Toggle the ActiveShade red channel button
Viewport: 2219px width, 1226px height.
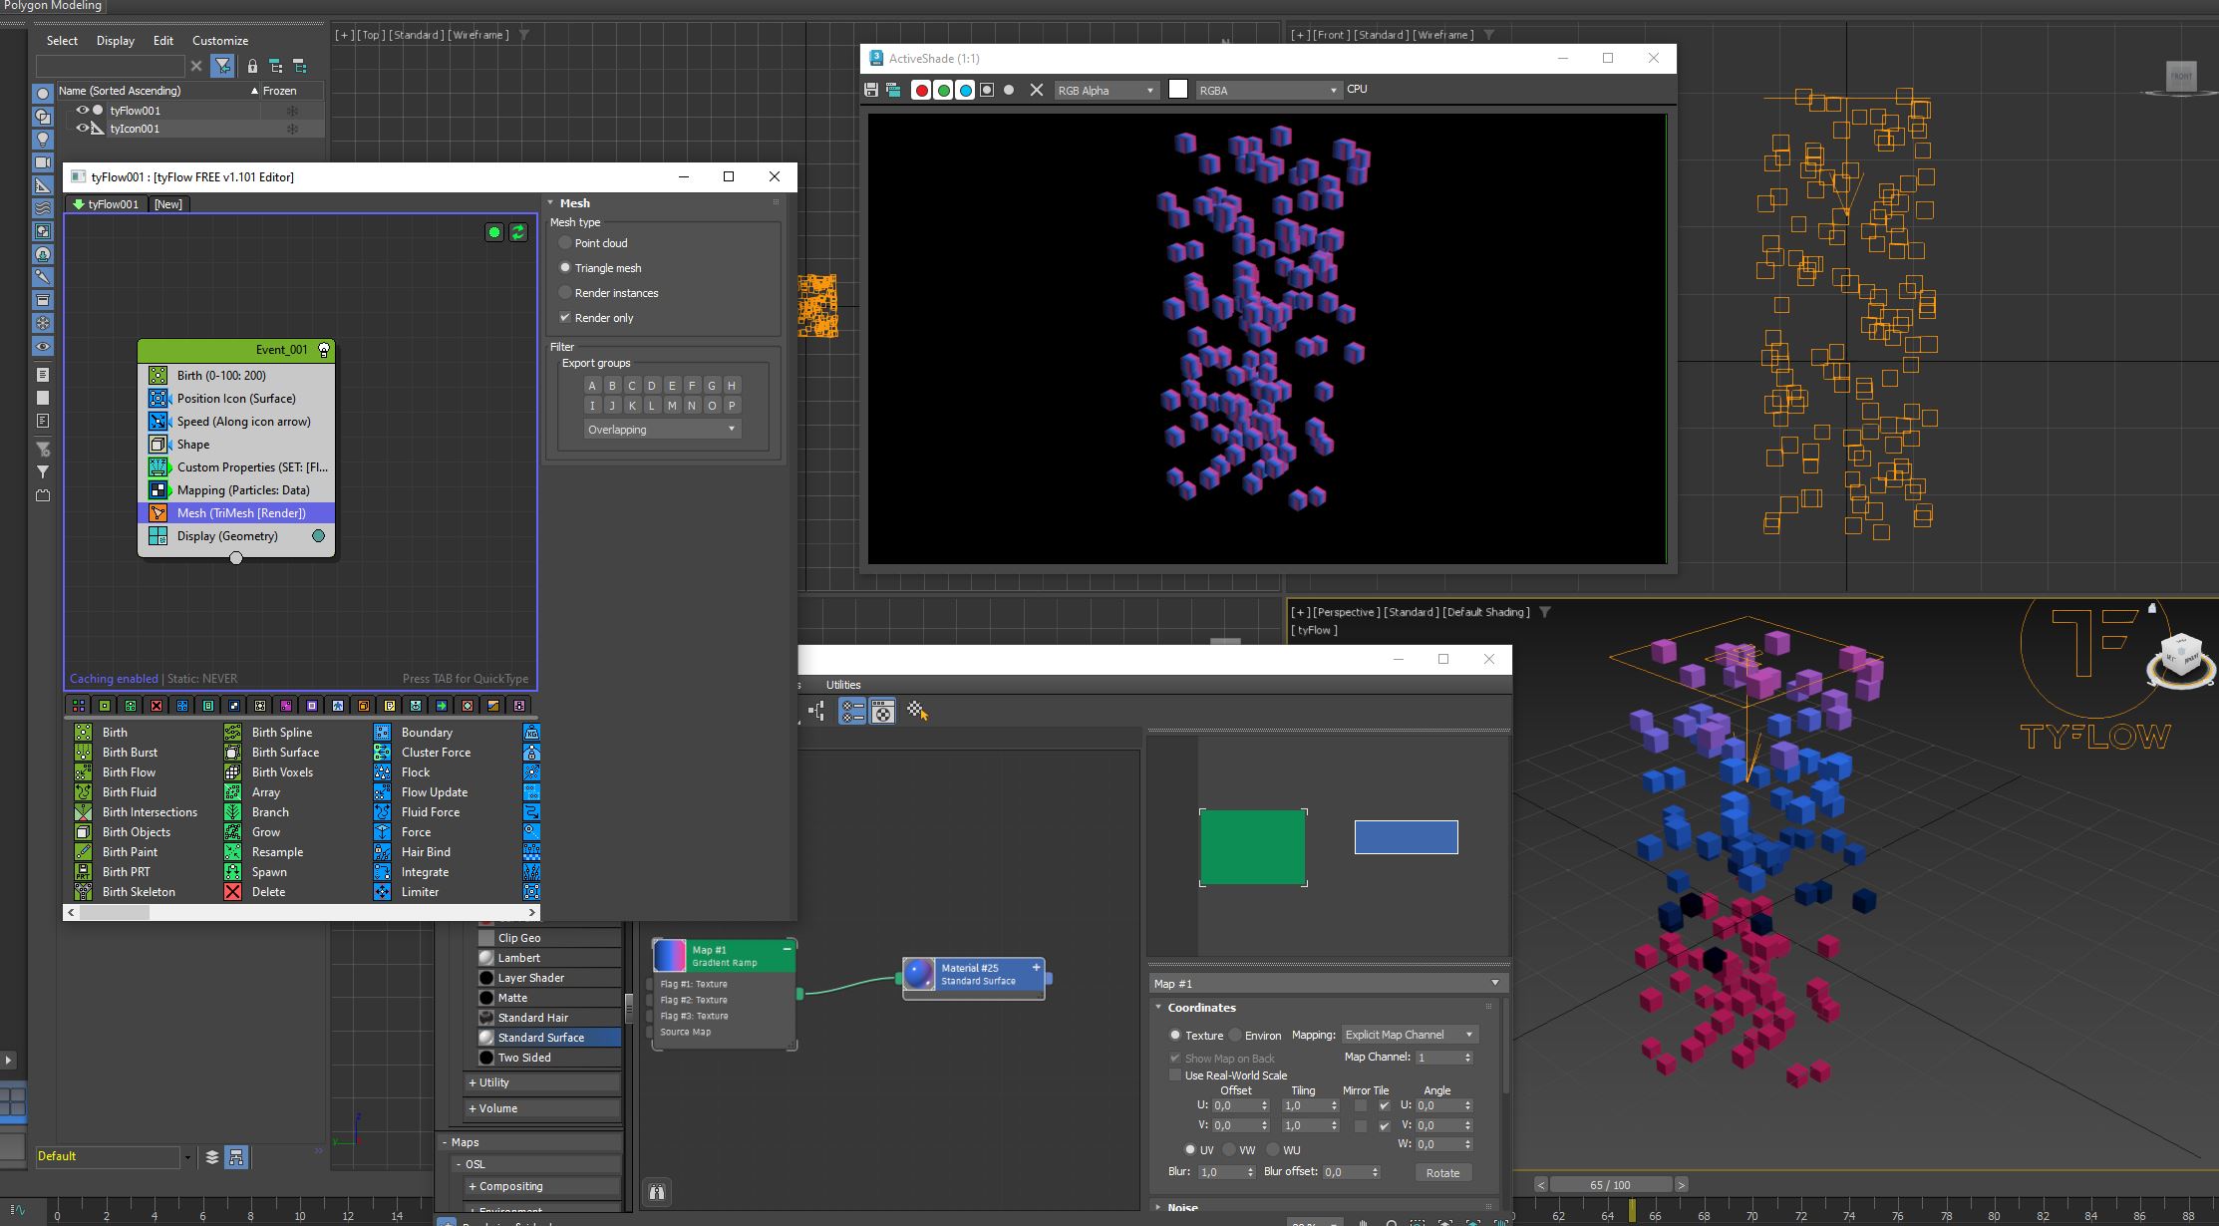click(922, 91)
